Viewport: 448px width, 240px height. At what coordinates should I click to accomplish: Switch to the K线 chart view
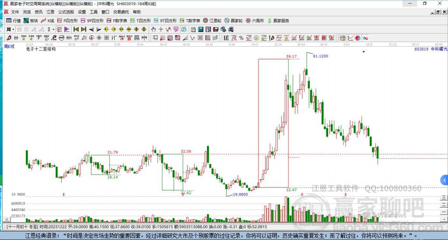pyautogui.click(x=47, y=21)
